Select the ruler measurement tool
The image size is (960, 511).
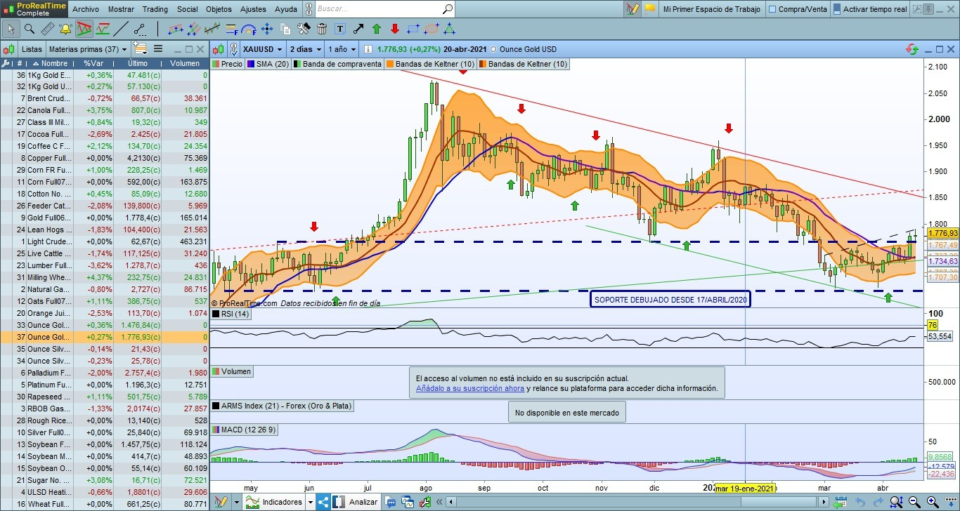[47, 29]
